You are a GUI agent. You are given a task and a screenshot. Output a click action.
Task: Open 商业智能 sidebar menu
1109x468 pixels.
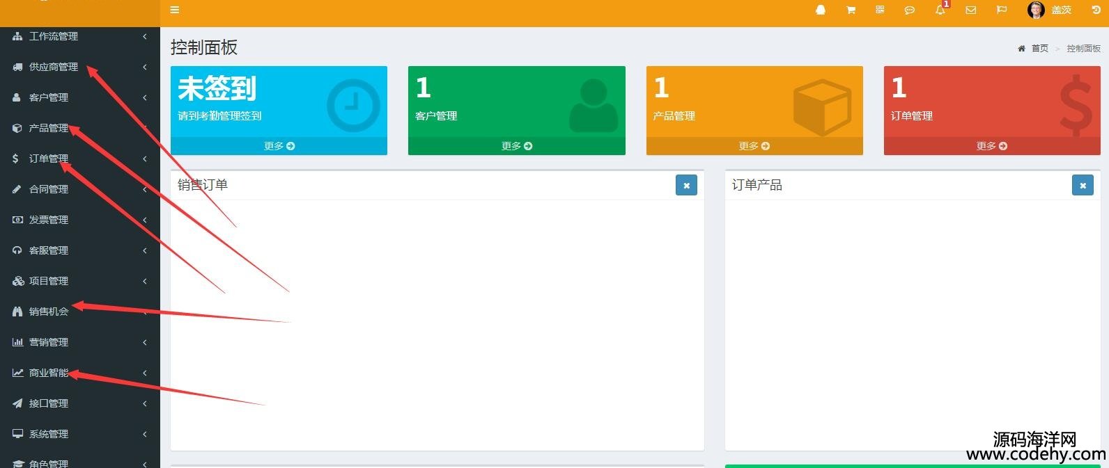point(80,373)
